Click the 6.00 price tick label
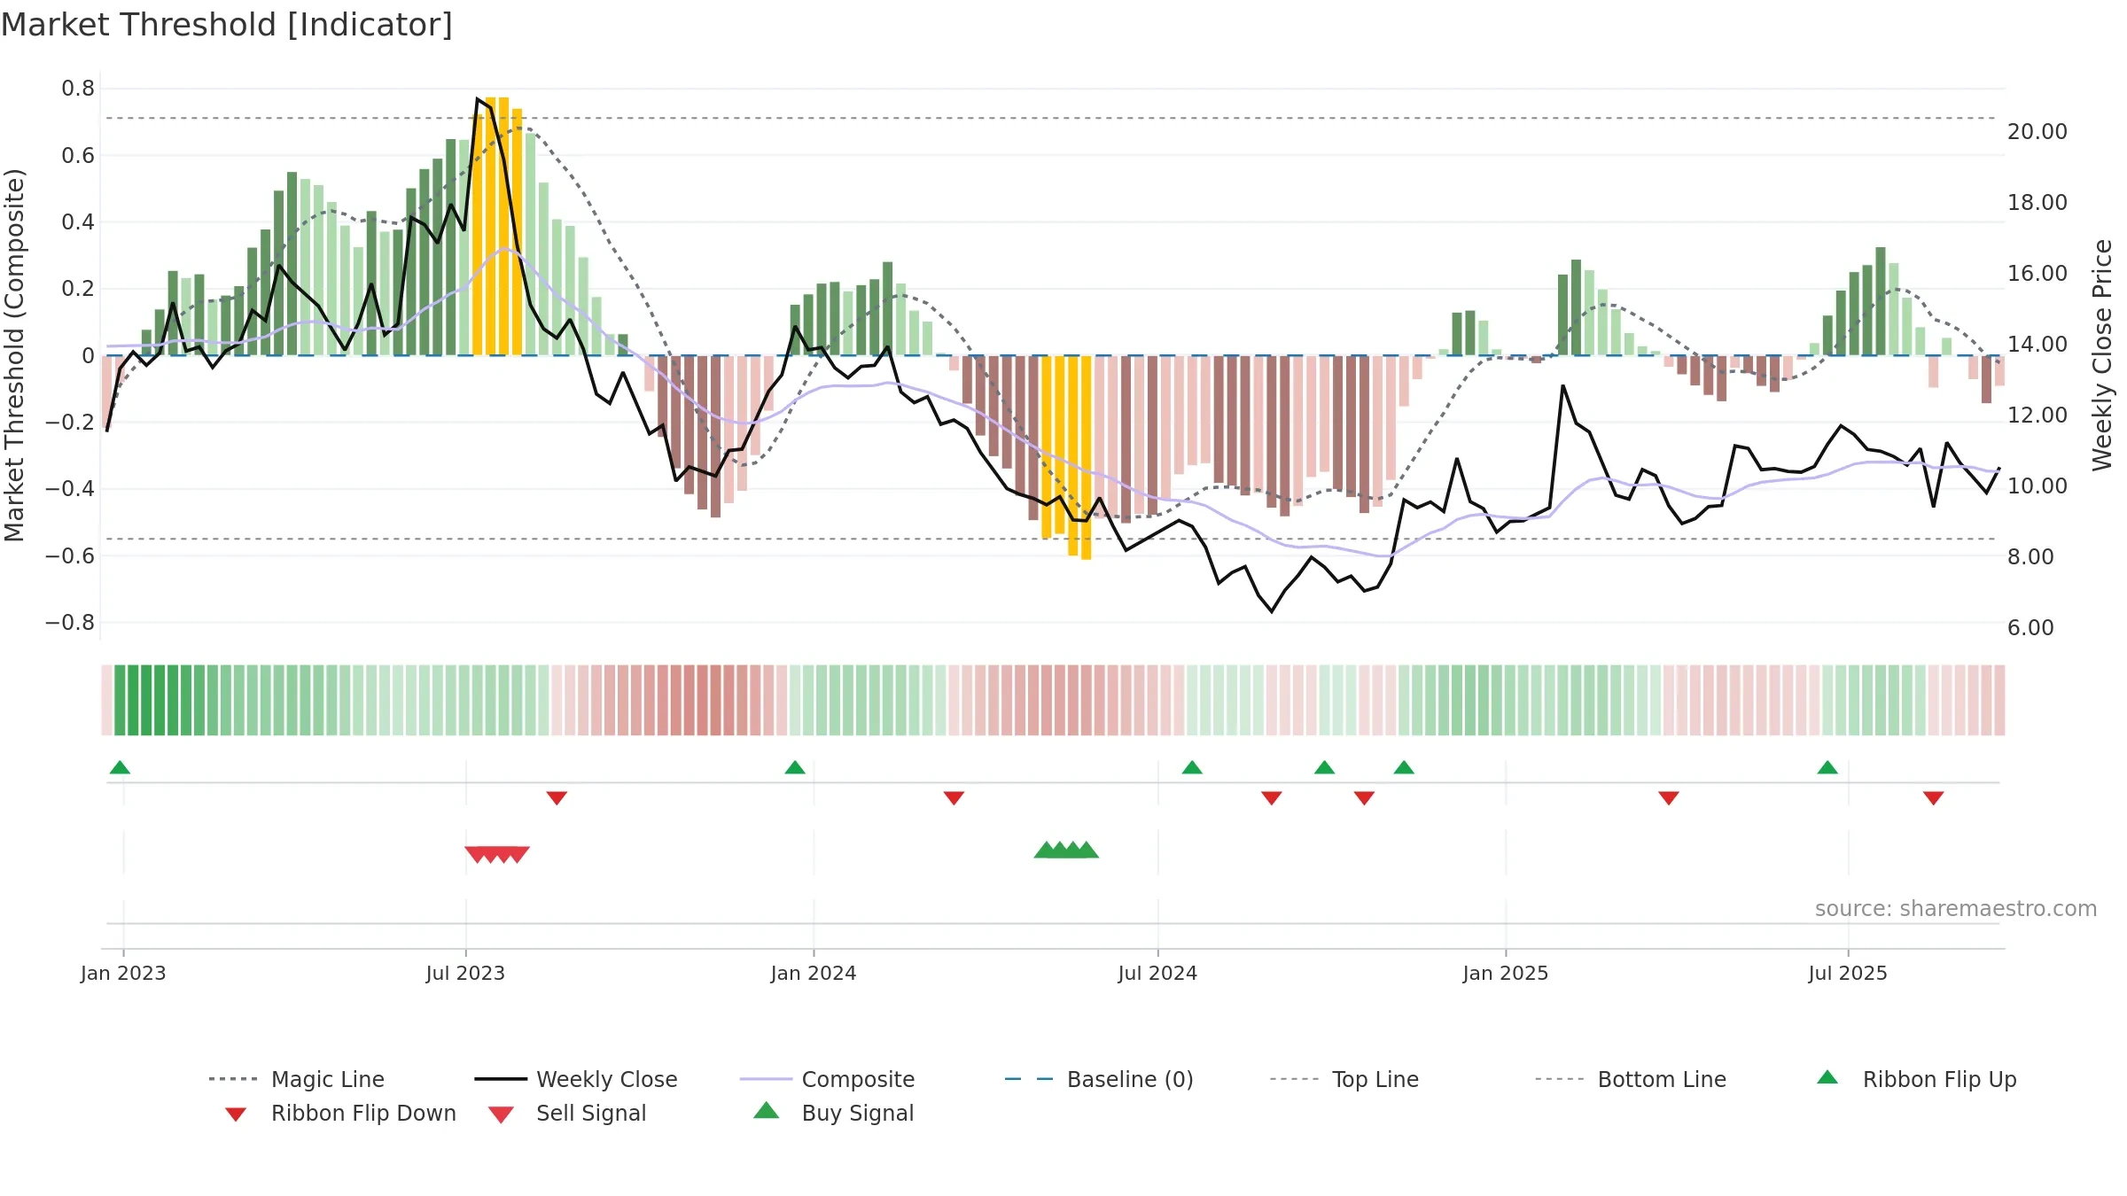The image size is (2127, 1196). [x=2030, y=627]
